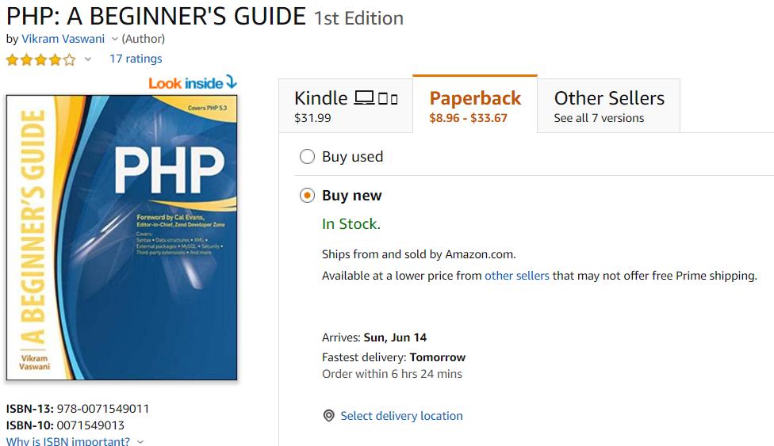
Task: Click Why is ISBN important link
Action: tap(68, 441)
